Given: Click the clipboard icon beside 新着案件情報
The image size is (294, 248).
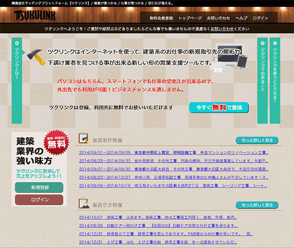Looking at the screenshot, I should (83, 138).
